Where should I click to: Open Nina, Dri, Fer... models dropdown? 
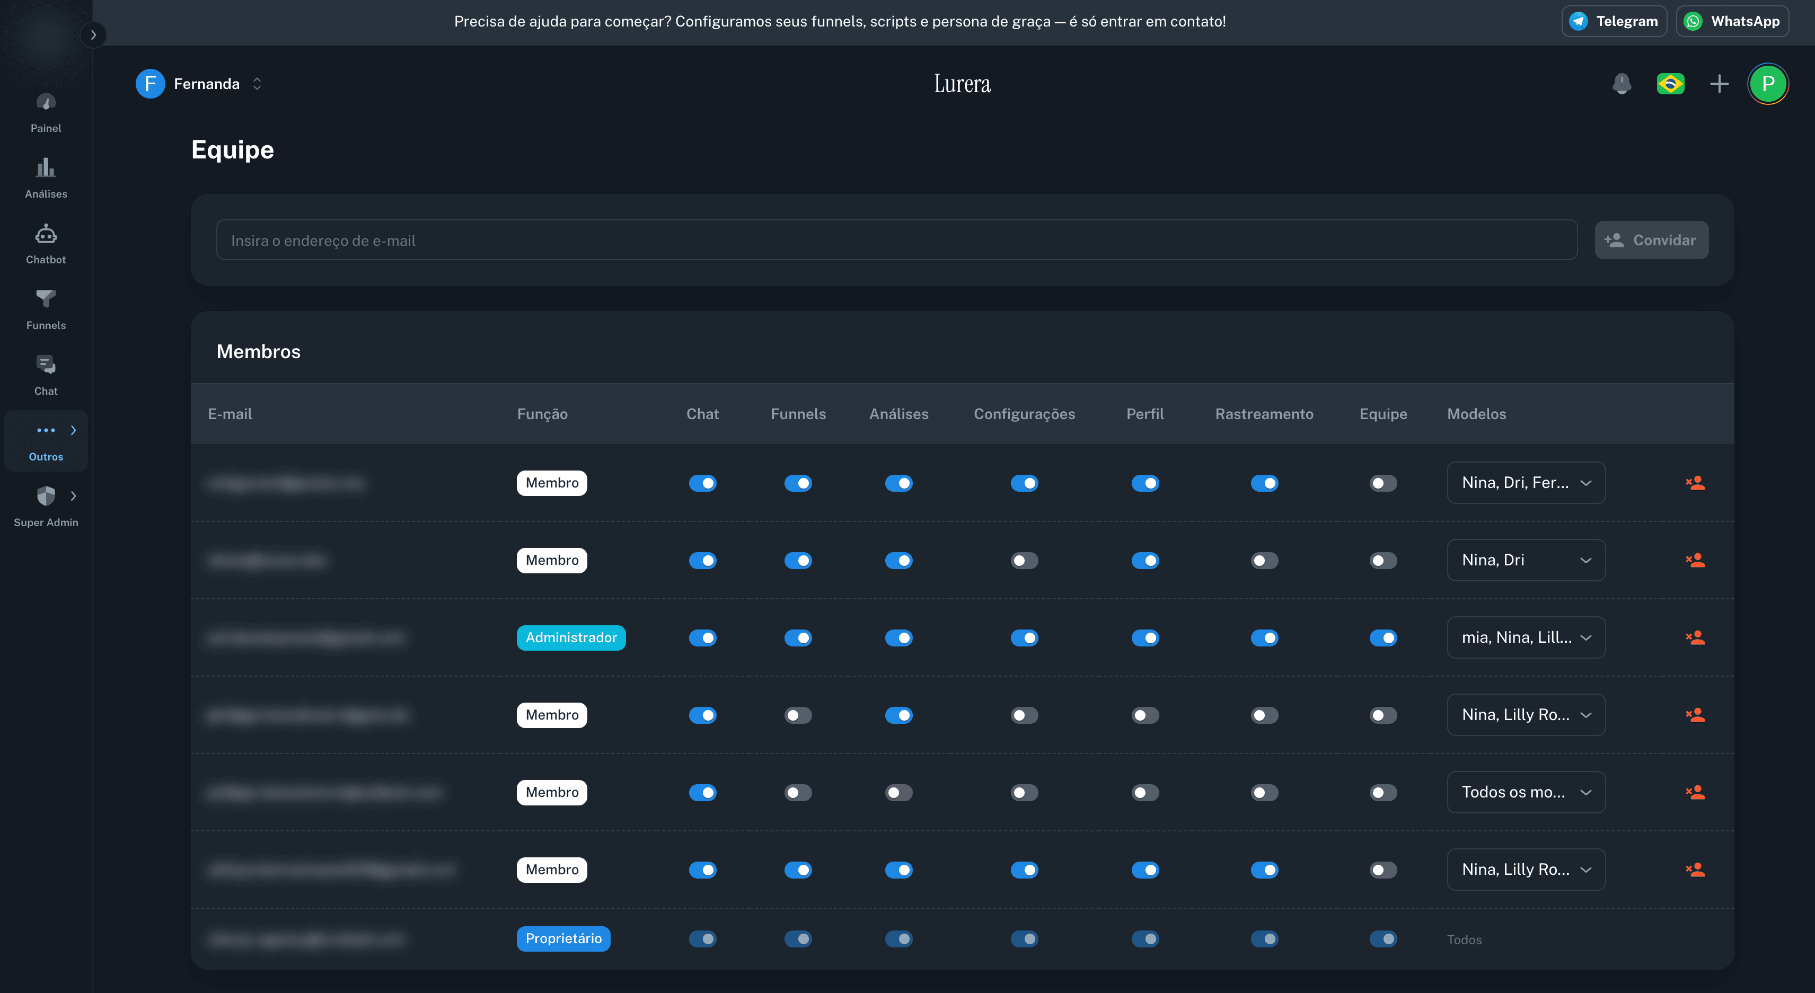pos(1526,482)
